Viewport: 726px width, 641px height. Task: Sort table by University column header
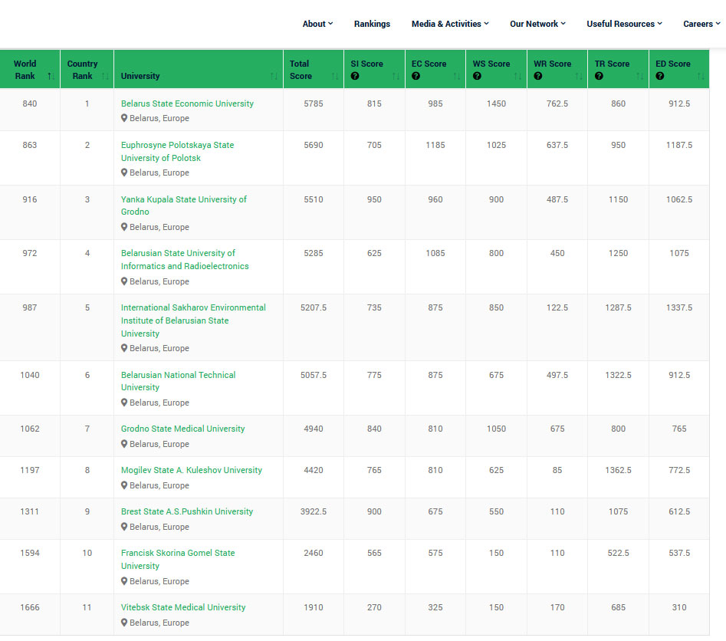point(140,76)
